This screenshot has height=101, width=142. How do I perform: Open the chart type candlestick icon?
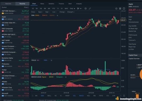point(78,8)
